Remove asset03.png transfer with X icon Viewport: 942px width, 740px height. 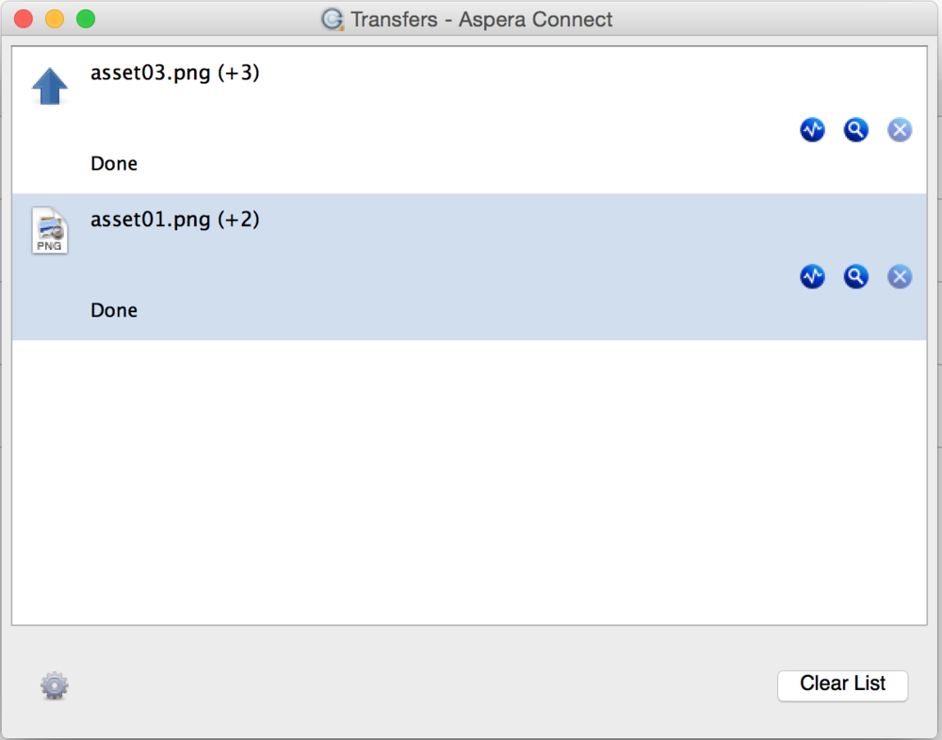click(900, 130)
